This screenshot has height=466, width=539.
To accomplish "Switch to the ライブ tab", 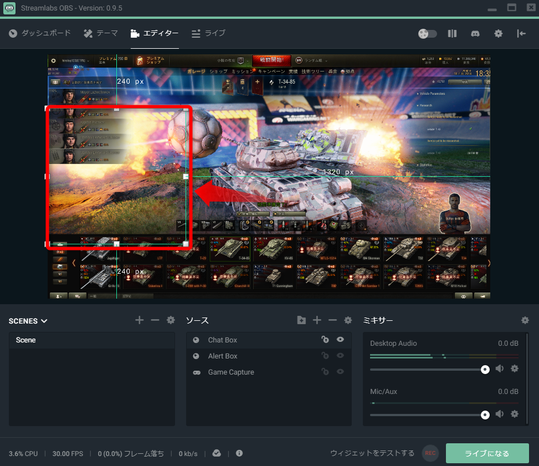I will coord(209,33).
